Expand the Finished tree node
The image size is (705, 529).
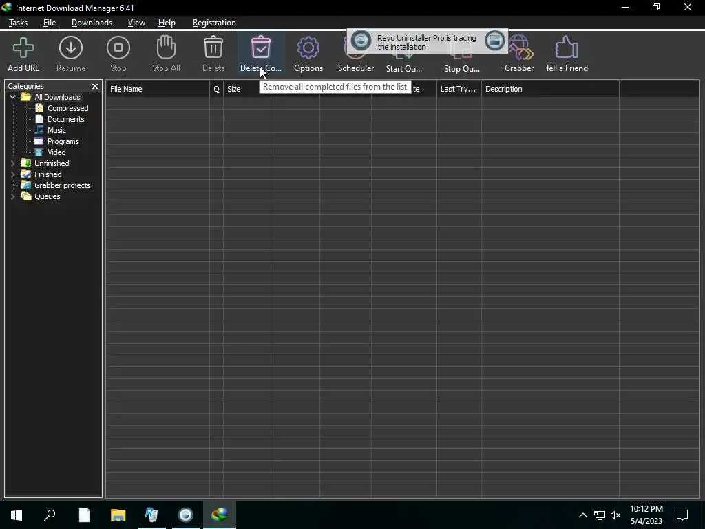click(12, 174)
